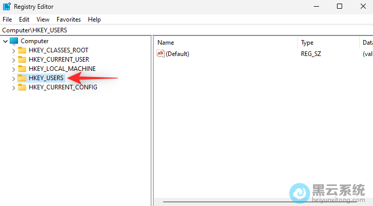Viewport: 373px width, 206px height.
Task: Select the HKEY_CURRENT_USER key label
Action: pos(59,60)
